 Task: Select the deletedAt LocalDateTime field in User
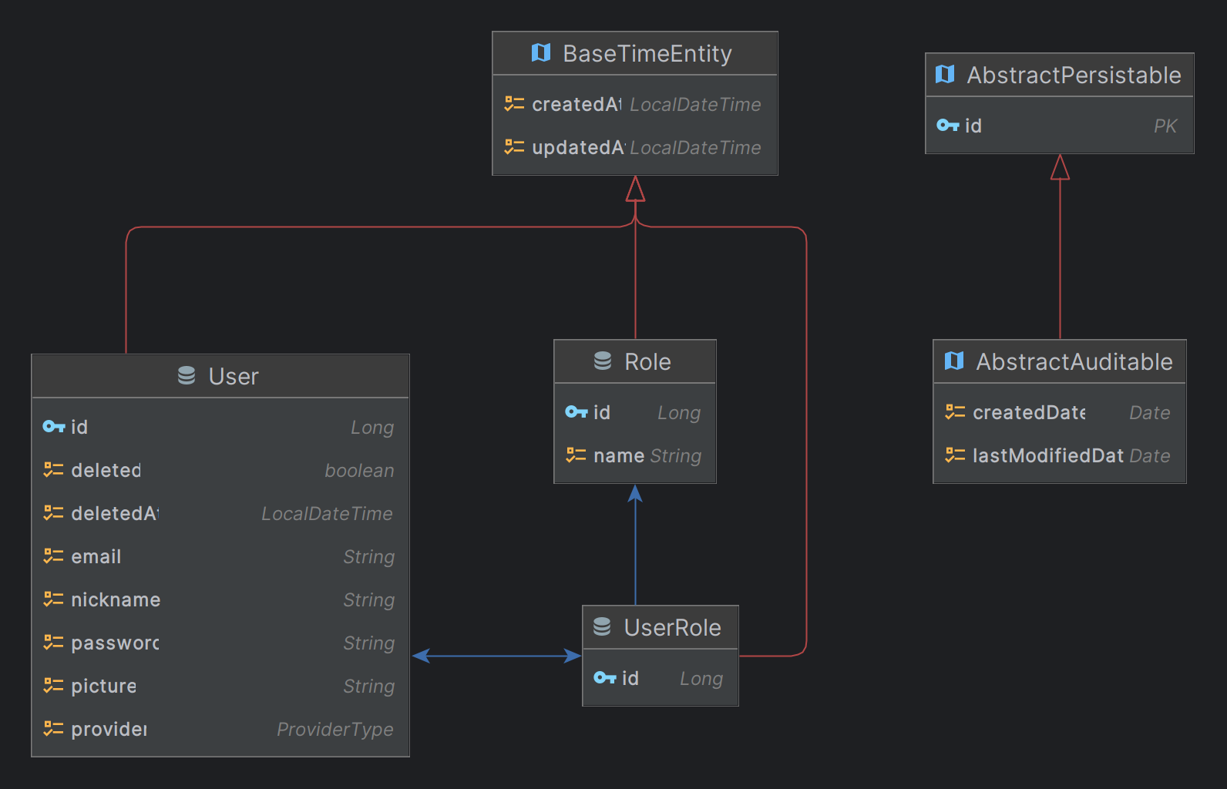tap(220, 513)
